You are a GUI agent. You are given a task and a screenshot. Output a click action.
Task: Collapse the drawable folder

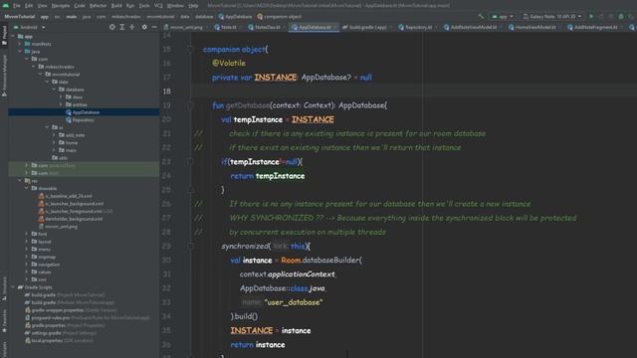click(x=27, y=188)
